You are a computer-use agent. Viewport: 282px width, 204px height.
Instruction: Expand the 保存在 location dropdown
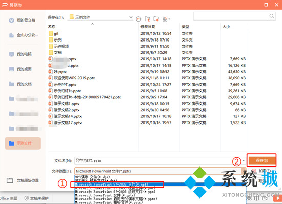[x=131, y=17]
